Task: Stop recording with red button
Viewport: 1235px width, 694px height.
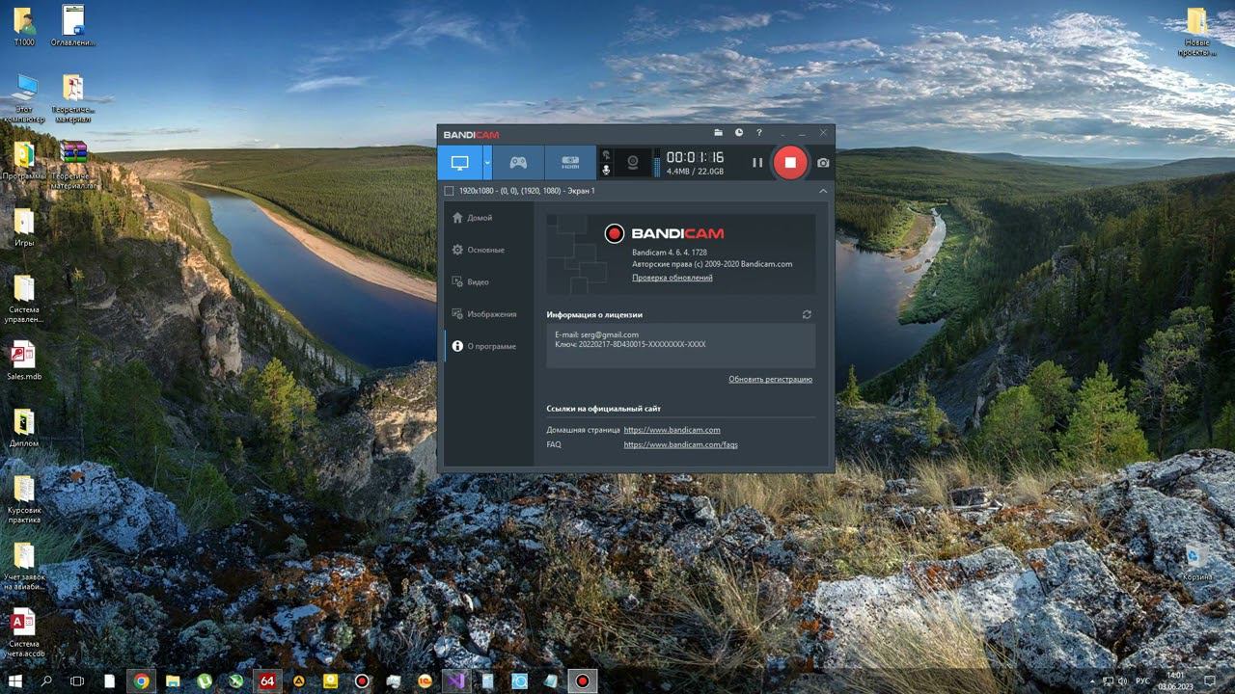Action: pyautogui.click(x=789, y=163)
